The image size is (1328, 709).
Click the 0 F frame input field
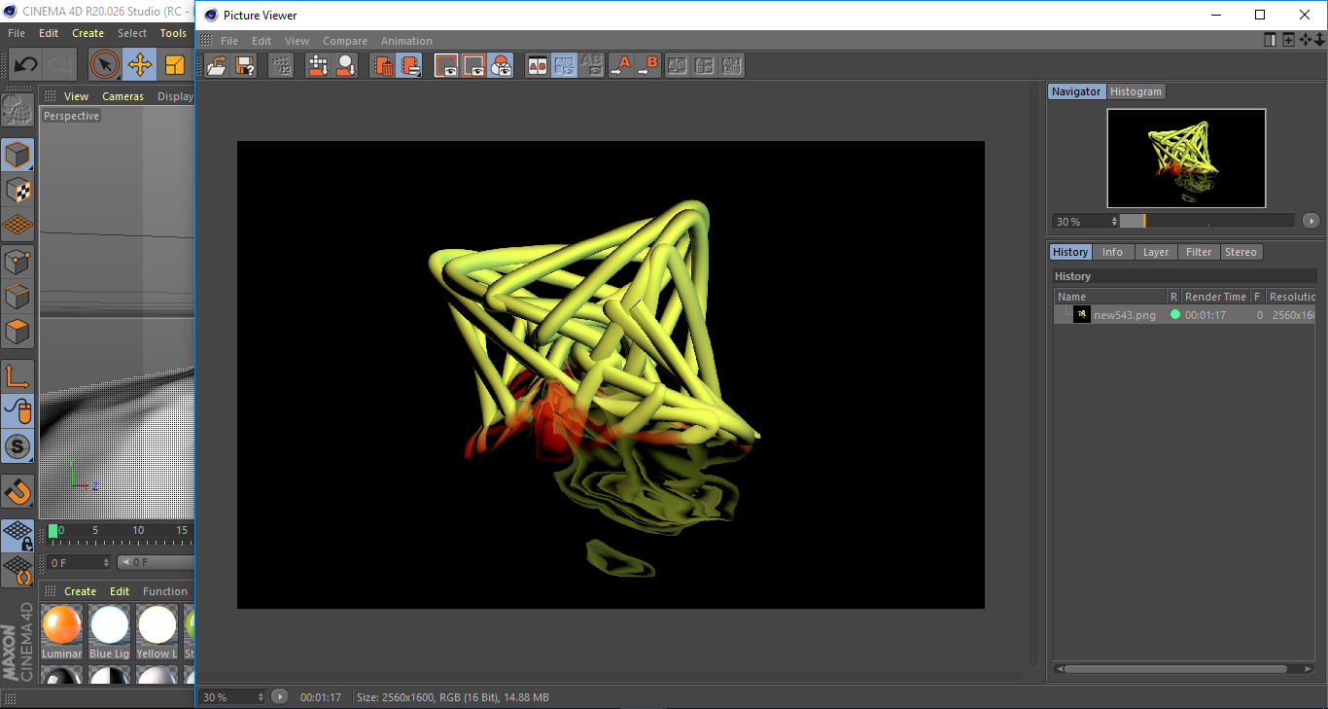[77, 562]
